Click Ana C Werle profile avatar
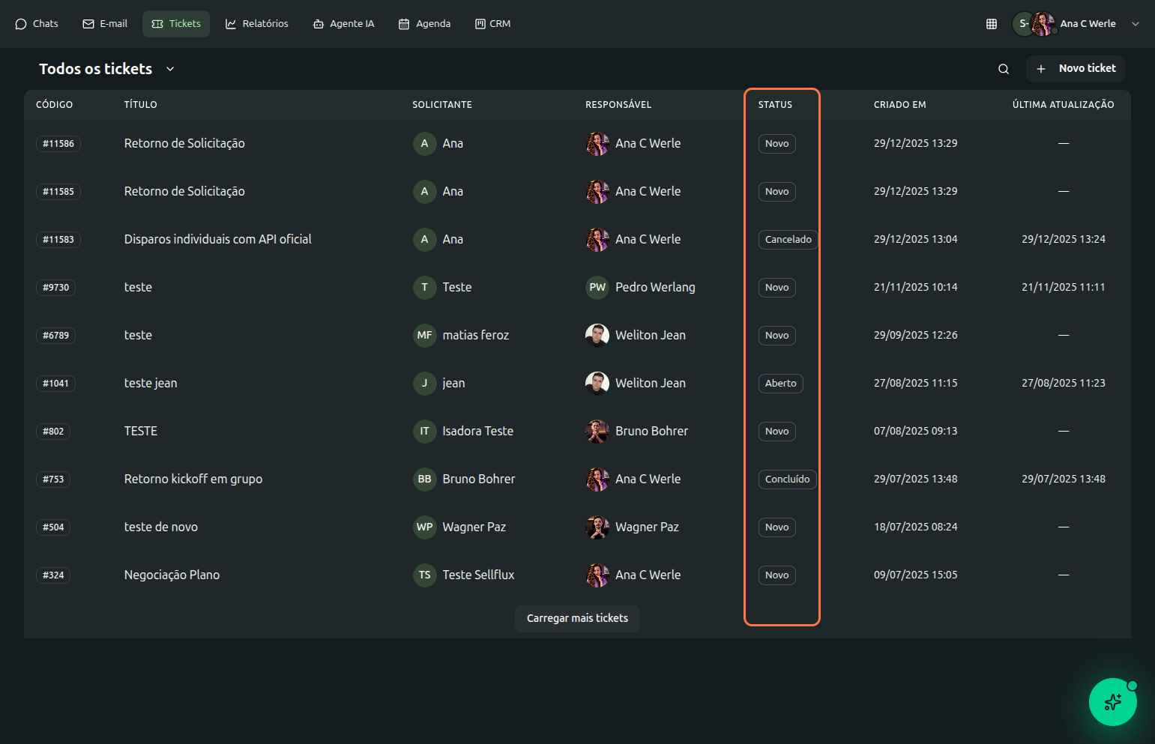The width and height of the screenshot is (1155, 744). click(1043, 24)
